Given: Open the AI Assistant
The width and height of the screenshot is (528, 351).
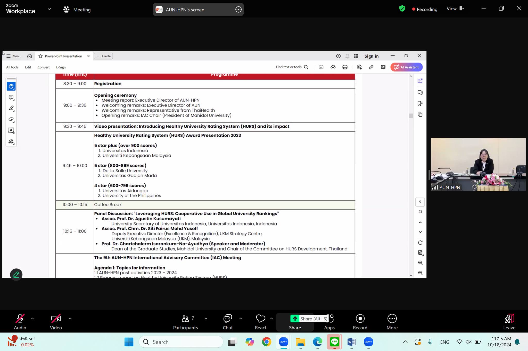Looking at the screenshot, I should 406,67.
